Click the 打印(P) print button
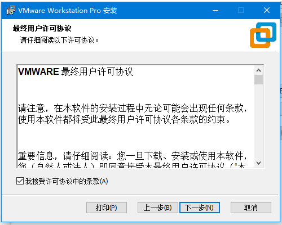The image size is (282, 225). click(x=107, y=208)
